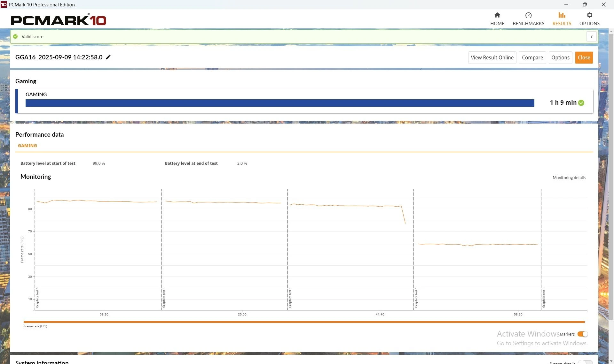Toggle the System details switch
The width and height of the screenshot is (614, 364).
click(x=585, y=362)
